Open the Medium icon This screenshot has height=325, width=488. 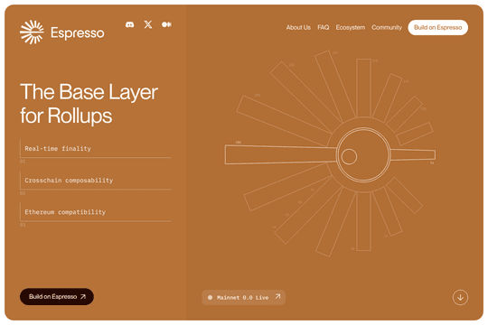click(x=166, y=24)
